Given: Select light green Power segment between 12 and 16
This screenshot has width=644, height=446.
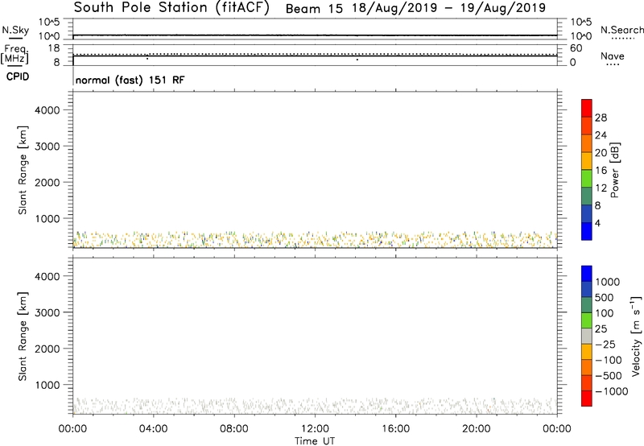Looking at the screenshot, I should point(587,179).
